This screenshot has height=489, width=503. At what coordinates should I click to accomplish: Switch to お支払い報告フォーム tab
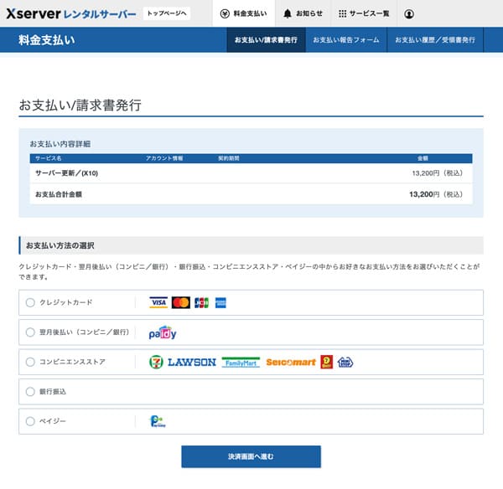(x=346, y=39)
